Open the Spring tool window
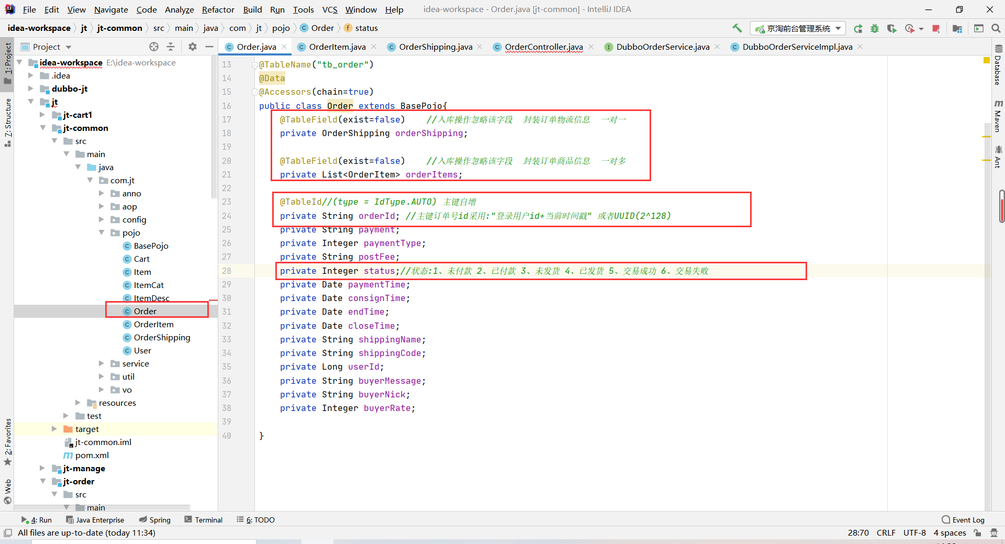The image size is (1005, 544). pyautogui.click(x=155, y=520)
